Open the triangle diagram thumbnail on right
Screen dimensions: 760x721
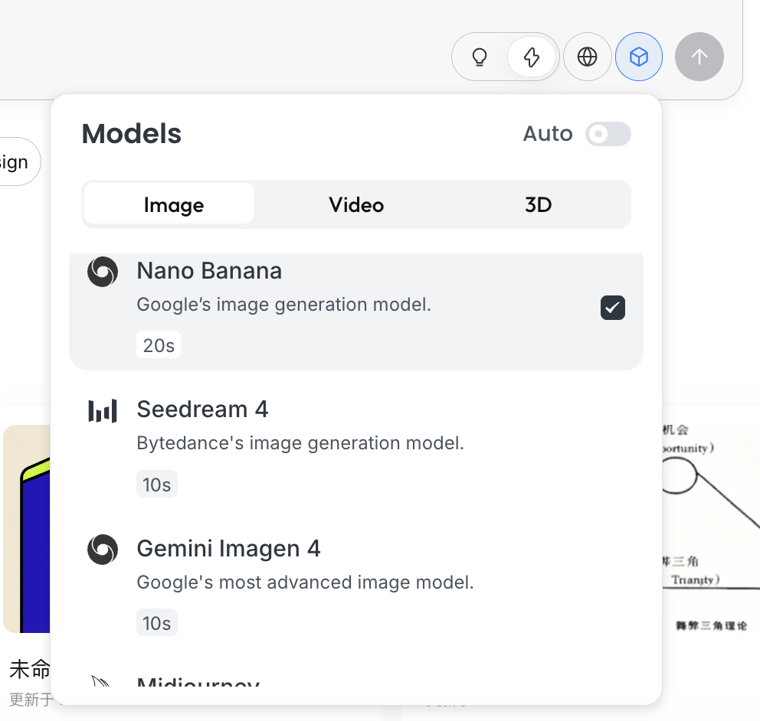pos(709,528)
